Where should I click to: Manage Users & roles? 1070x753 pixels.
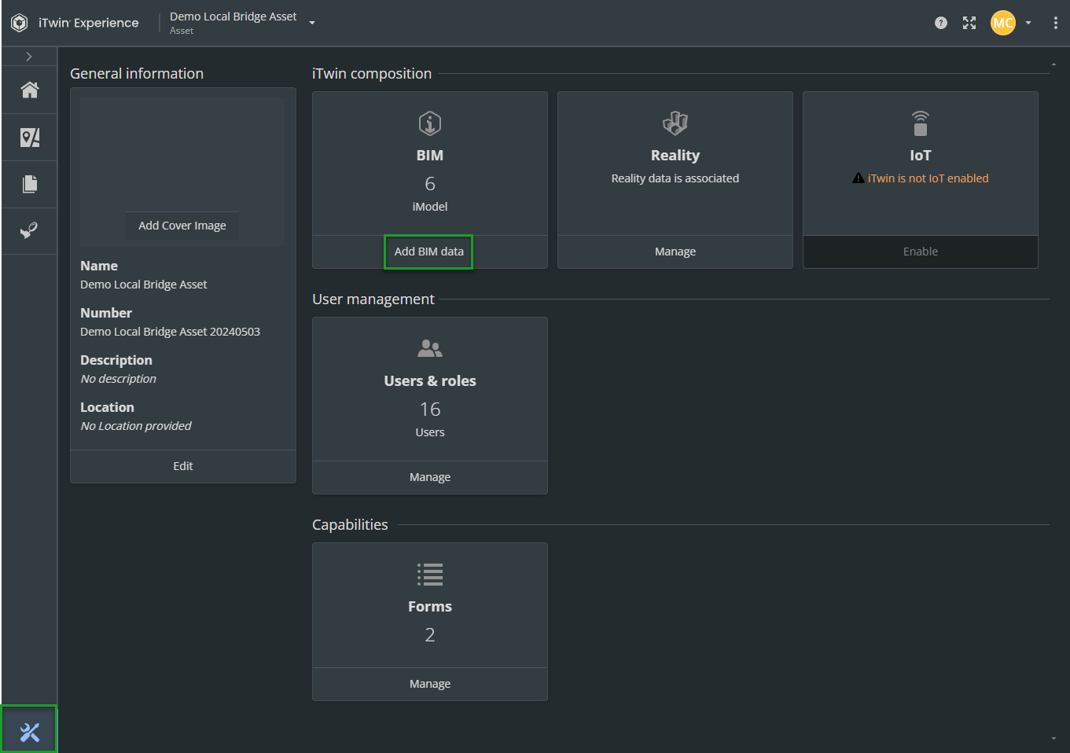[x=429, y=477]
